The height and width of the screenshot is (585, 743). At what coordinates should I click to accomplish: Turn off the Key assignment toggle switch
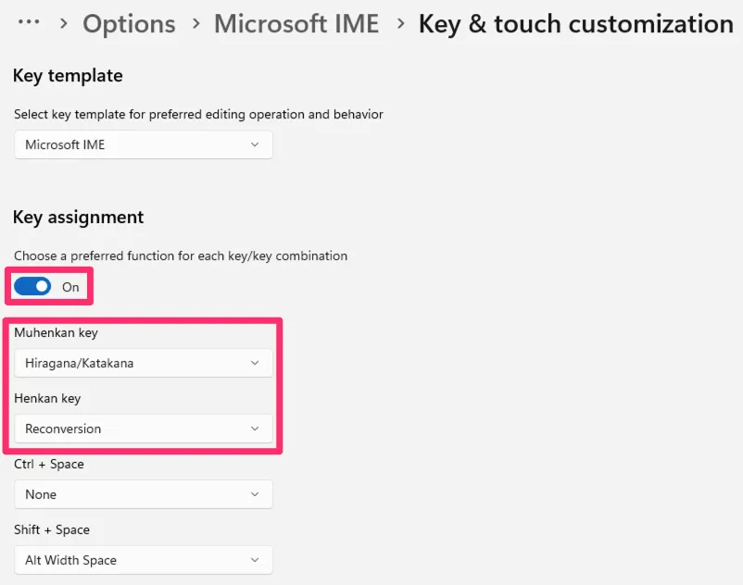coord(32,287)
